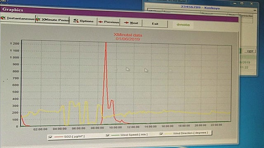Click the OFF button in background window
The image size is (264, 148).
250,51
